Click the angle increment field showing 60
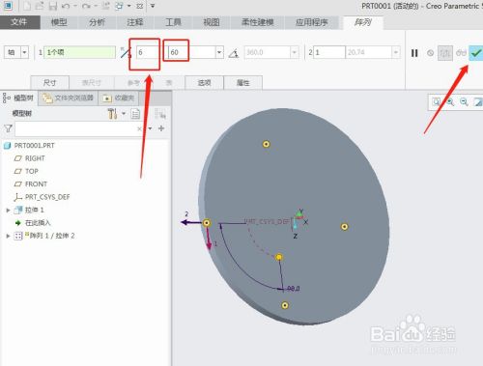 point(192,52)
